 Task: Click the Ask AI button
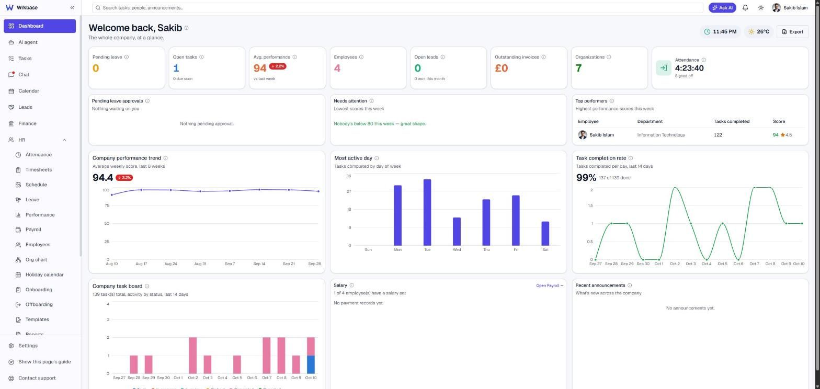722,8
